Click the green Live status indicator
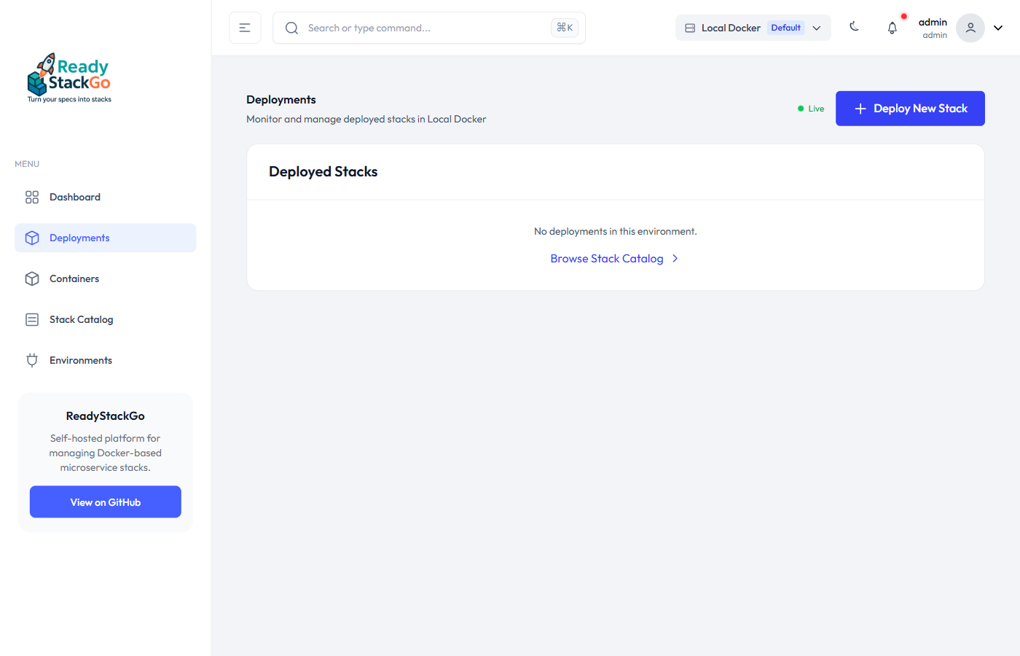Screen dimensions: 1020x656 coord(811,109)
